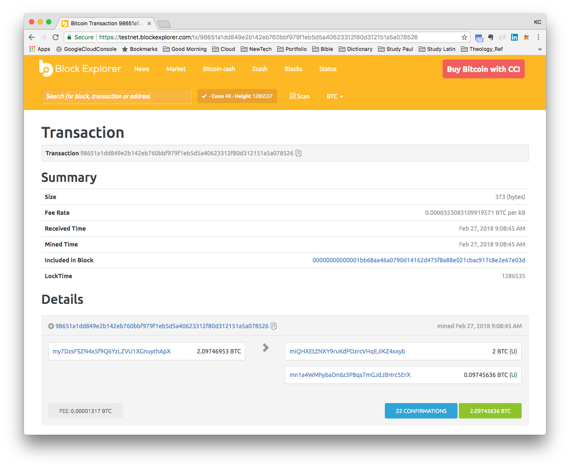Click the Conn 48 Height status bar
The height and width of the screenshot is (469, 570).
(x=237, y=96)
